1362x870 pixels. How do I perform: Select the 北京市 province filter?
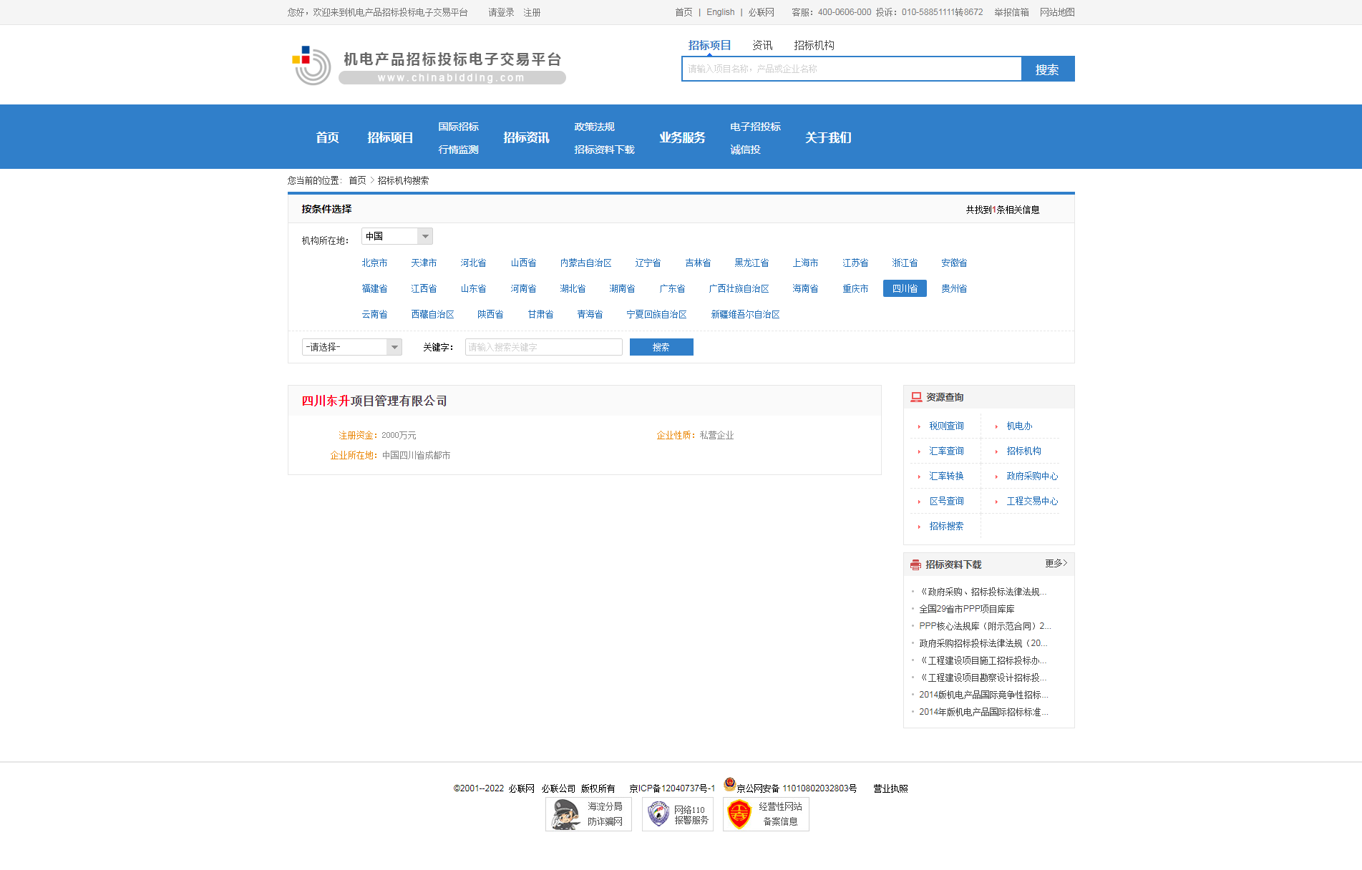pos(374,263)
